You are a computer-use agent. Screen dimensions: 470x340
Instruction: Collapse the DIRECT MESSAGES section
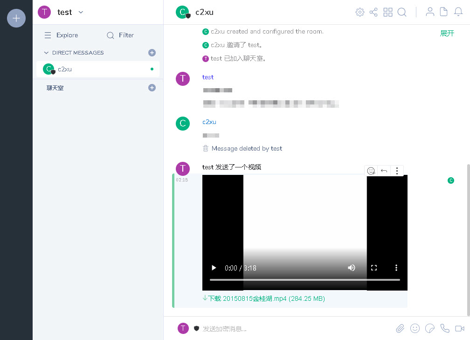click(x=46, y=53)
